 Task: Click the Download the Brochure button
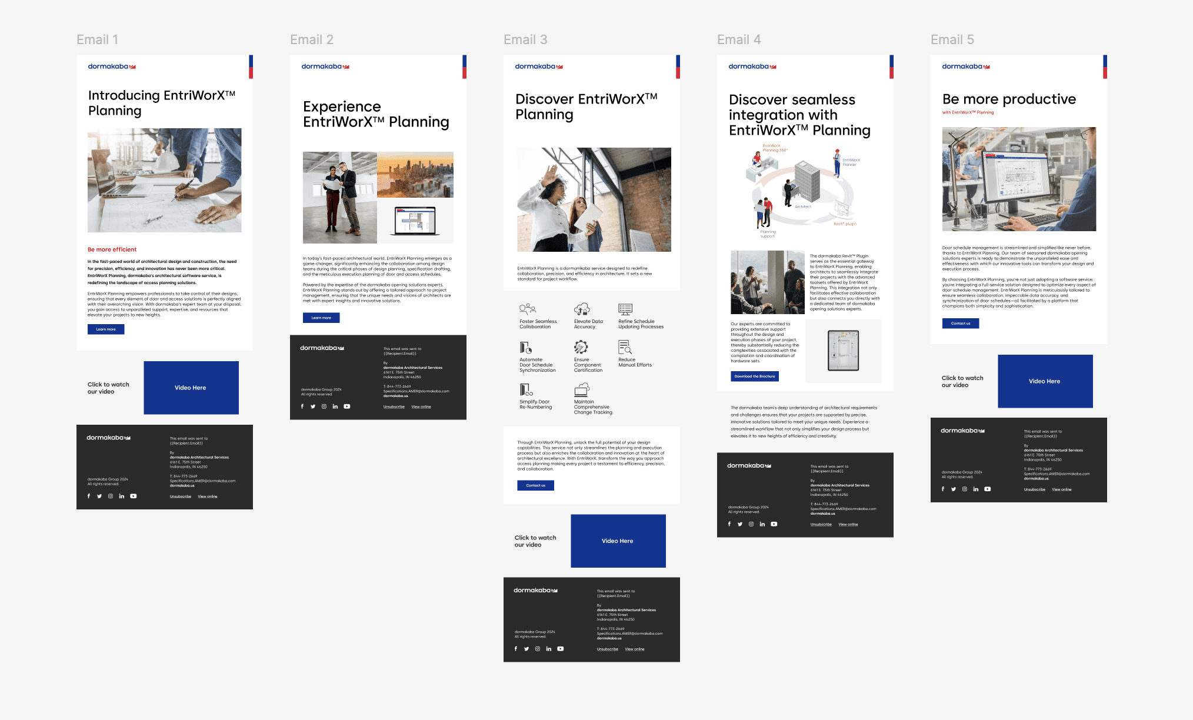755,376
